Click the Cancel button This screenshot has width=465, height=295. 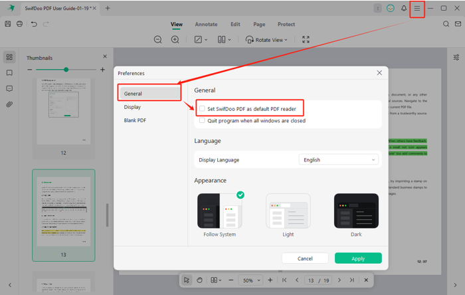[x=305, y=258]
